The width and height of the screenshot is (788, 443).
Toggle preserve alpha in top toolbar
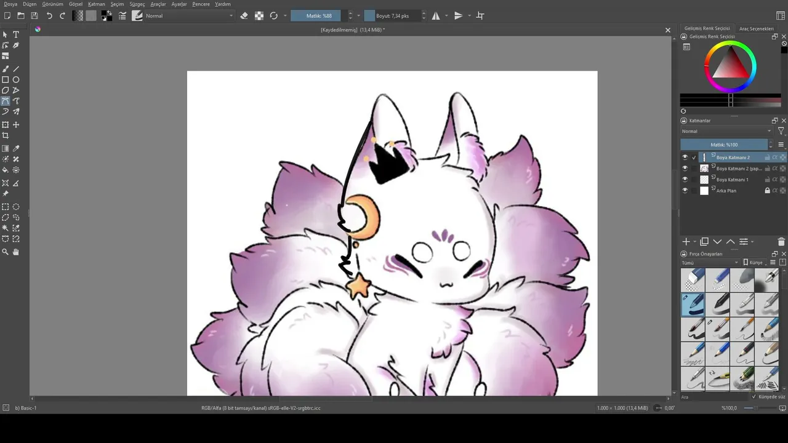tap(259, 16)
